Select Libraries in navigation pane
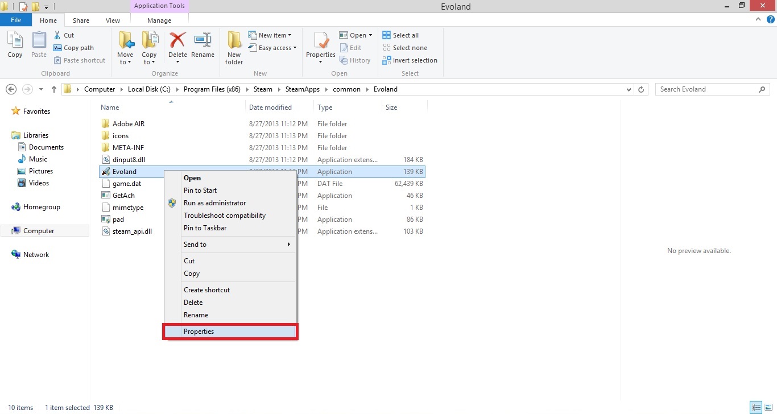The height and width of the screenshot is (414, 777). point(36,135)
